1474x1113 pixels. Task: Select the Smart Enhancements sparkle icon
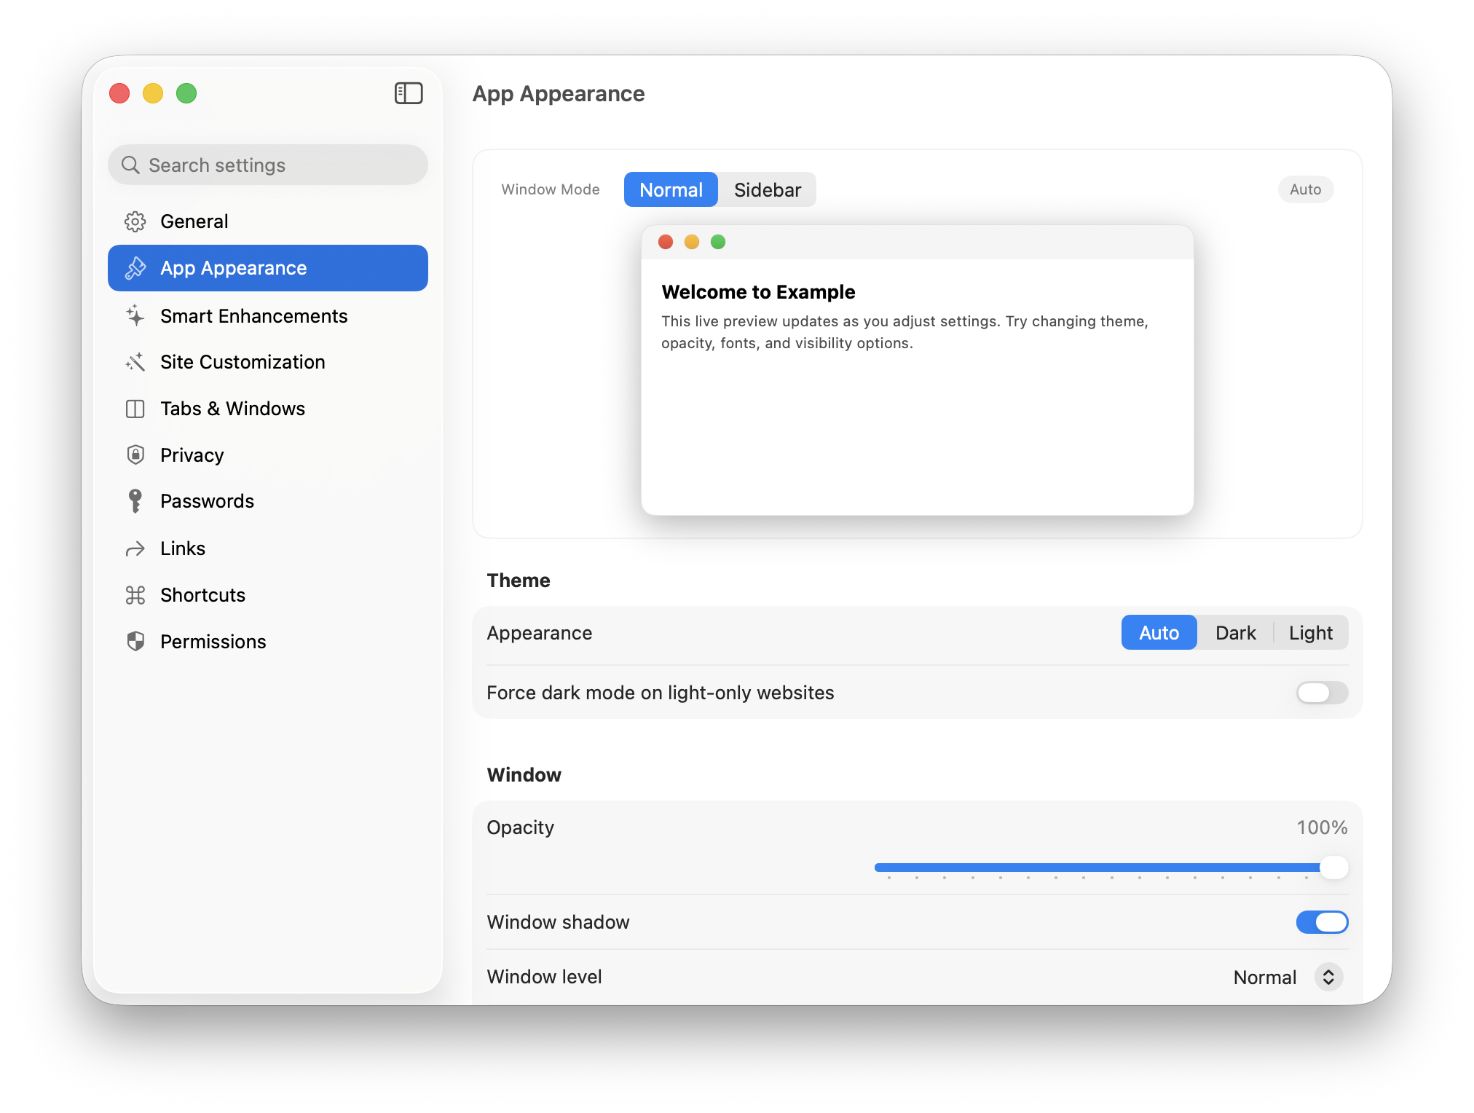[x=135, y=316]
